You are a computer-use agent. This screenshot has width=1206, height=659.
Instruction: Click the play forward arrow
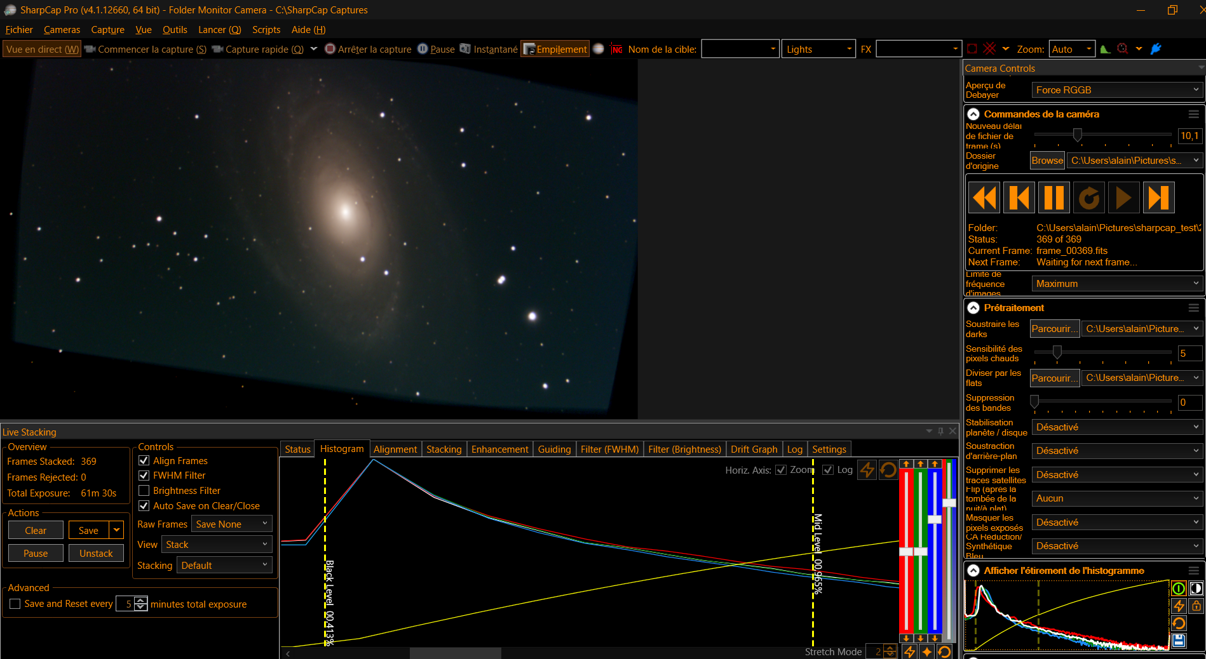tap(1123, 198)
